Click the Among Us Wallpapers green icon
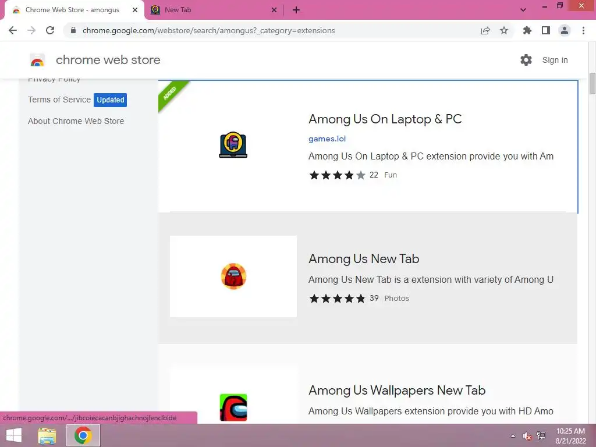This screenshot has width=596, height=447. click(233, 407)
